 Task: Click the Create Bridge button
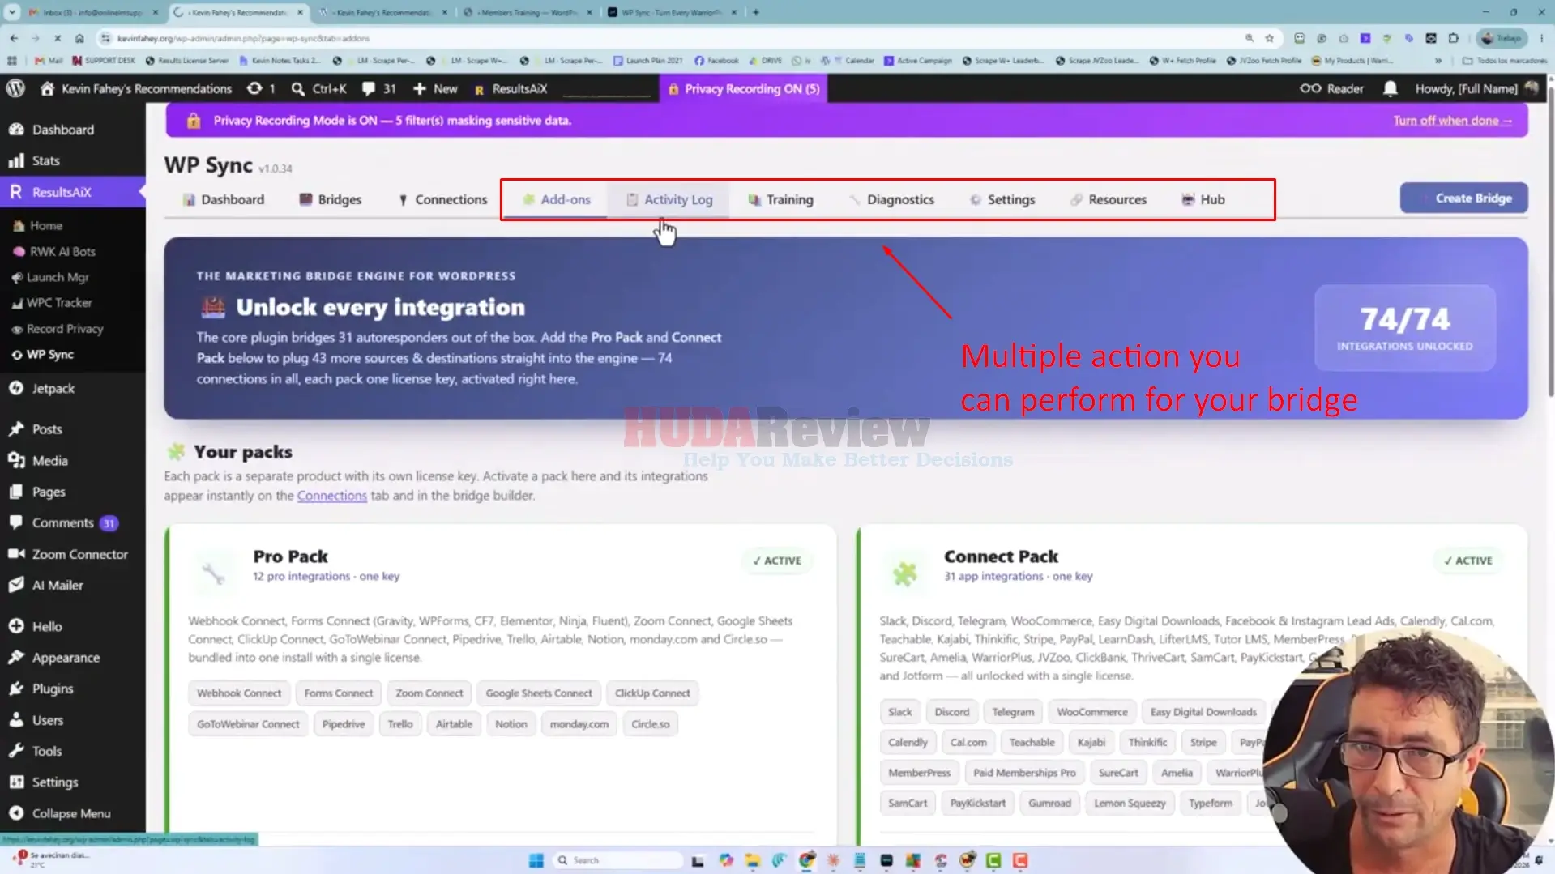[1463, 198]
